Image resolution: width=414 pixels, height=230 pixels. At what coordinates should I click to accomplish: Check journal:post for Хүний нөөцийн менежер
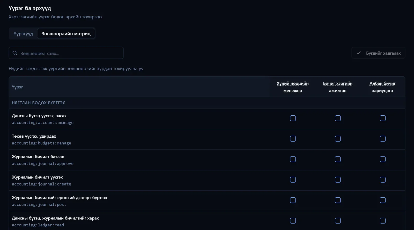pyautogui.click(x=293, y=200)
